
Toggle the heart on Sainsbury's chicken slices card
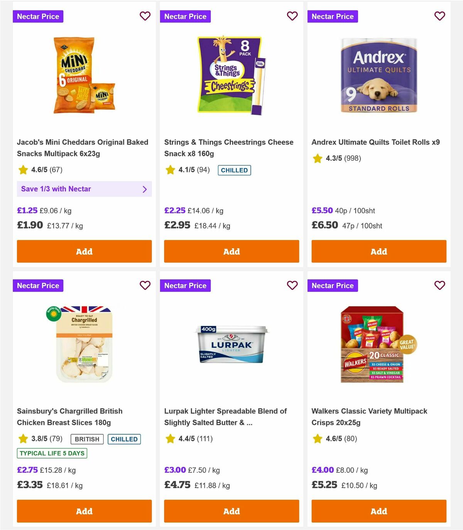[x=145, y=285]
